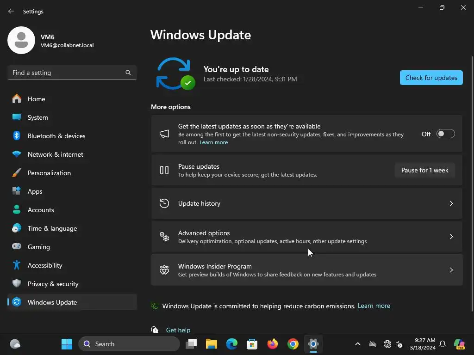
Task: Click the Pause updates title text
Action: tap(199, 166)
